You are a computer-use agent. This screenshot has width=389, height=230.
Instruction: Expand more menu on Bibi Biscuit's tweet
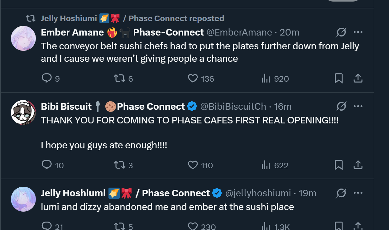coord(358,106)
